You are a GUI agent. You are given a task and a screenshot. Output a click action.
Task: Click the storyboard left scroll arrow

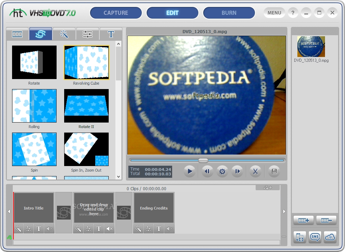point(9,212)
